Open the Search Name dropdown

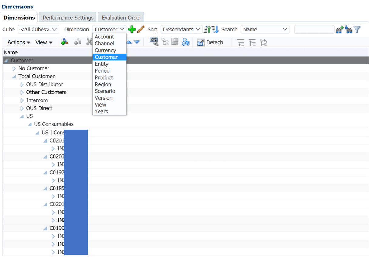point(265,29)
